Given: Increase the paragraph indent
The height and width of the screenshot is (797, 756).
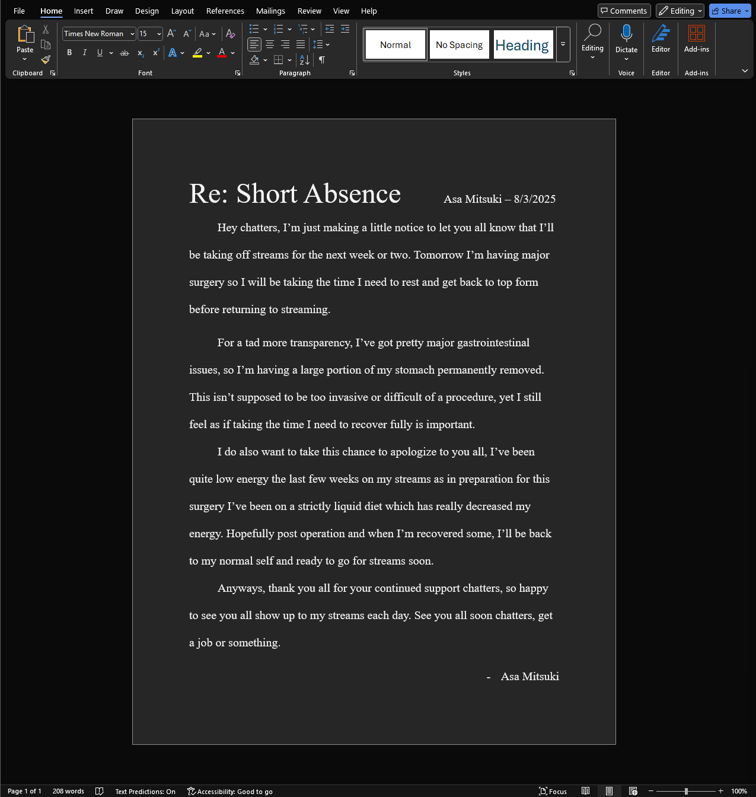Looking at the screenshot, I should (x=345, y=29).
